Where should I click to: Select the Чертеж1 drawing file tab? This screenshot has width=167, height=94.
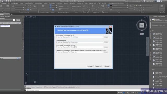point(5,14)
